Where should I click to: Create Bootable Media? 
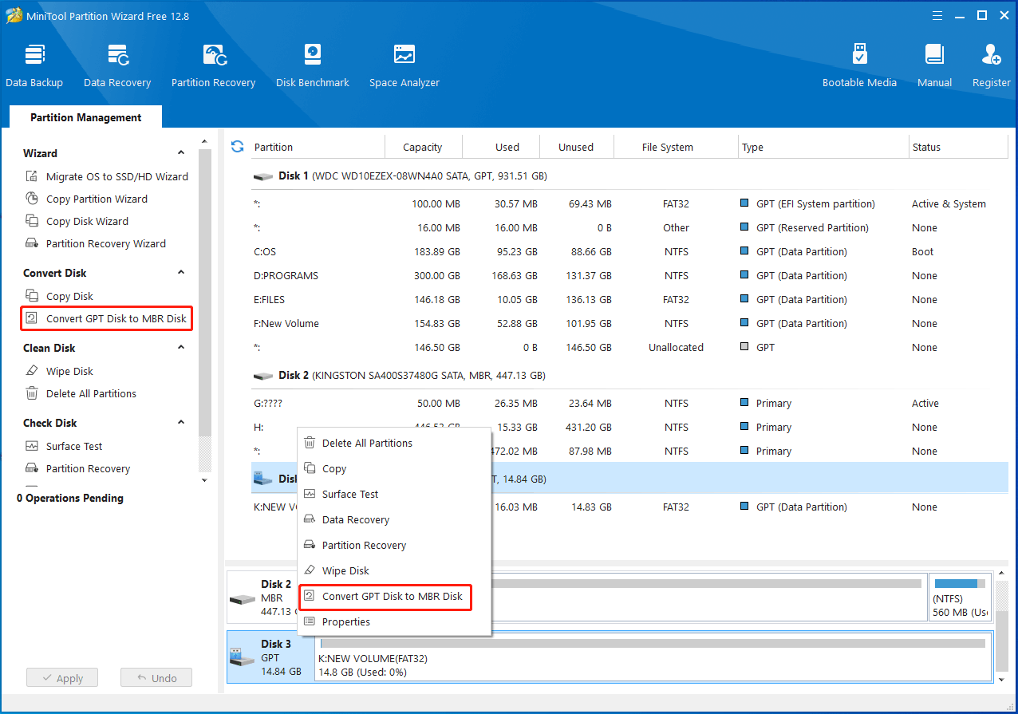click(x=859, y=65)
